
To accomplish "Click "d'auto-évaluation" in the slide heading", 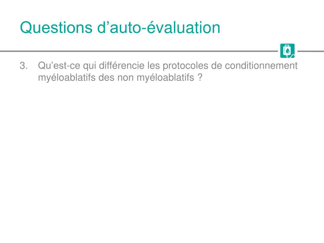I will [159, 27].
